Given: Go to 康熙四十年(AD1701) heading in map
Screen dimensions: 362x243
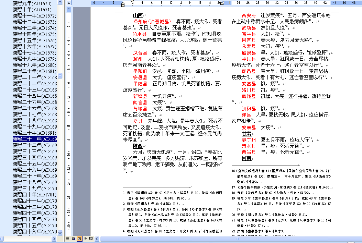Looking at the screenshot, I should [x=34, y=195].
